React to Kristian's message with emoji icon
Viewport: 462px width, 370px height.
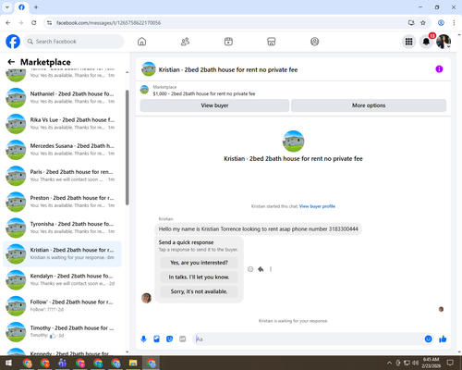click(x=250, y=269)
